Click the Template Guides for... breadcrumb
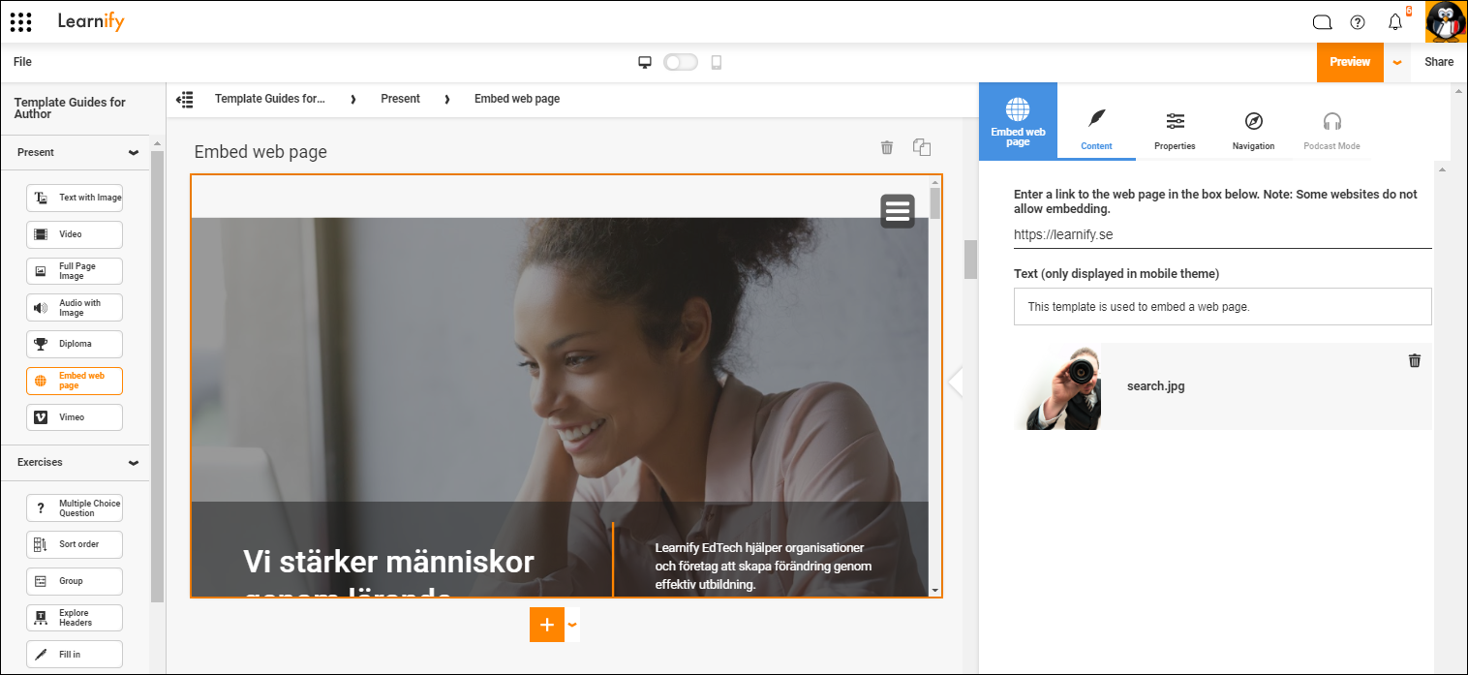The image size is (1468, 675). (270, 99)
